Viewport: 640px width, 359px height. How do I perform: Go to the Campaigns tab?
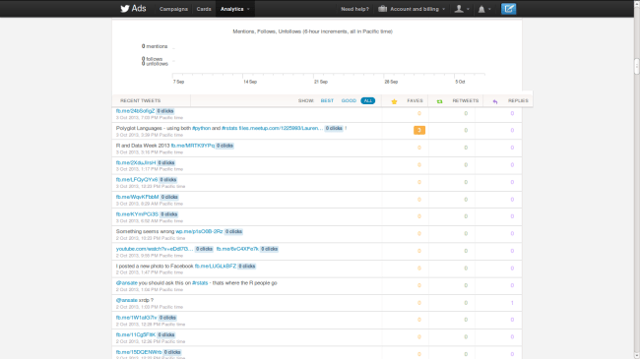pyautogui.click(x=173, y=9)
